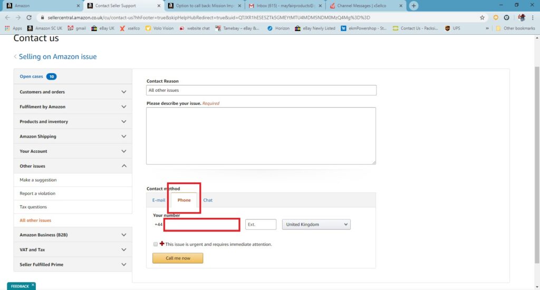Open the xsellco bookmark
Viewport: 540px width, 290px height.
[x=130, y=28]
